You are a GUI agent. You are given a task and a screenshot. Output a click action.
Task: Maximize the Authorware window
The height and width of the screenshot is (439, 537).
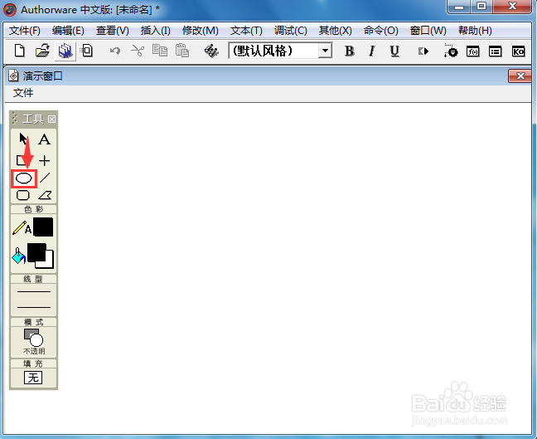point(481,6)
